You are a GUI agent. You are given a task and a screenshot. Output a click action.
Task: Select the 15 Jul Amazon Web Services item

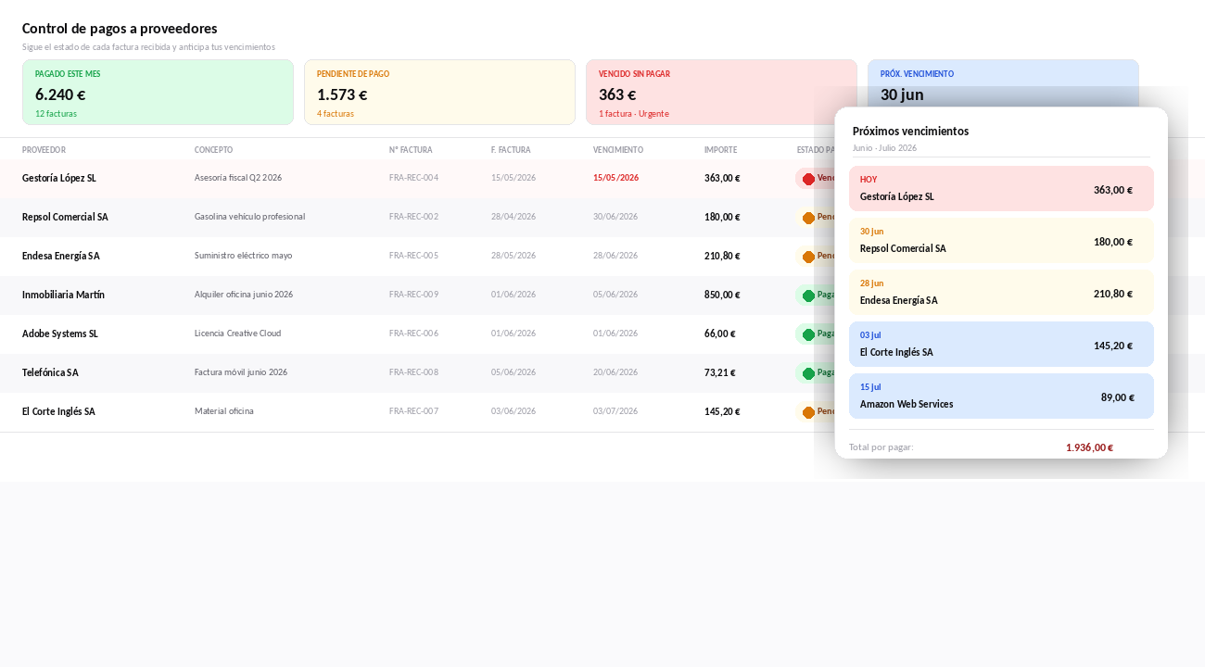pyautogui.click(x=1001, y=396)
